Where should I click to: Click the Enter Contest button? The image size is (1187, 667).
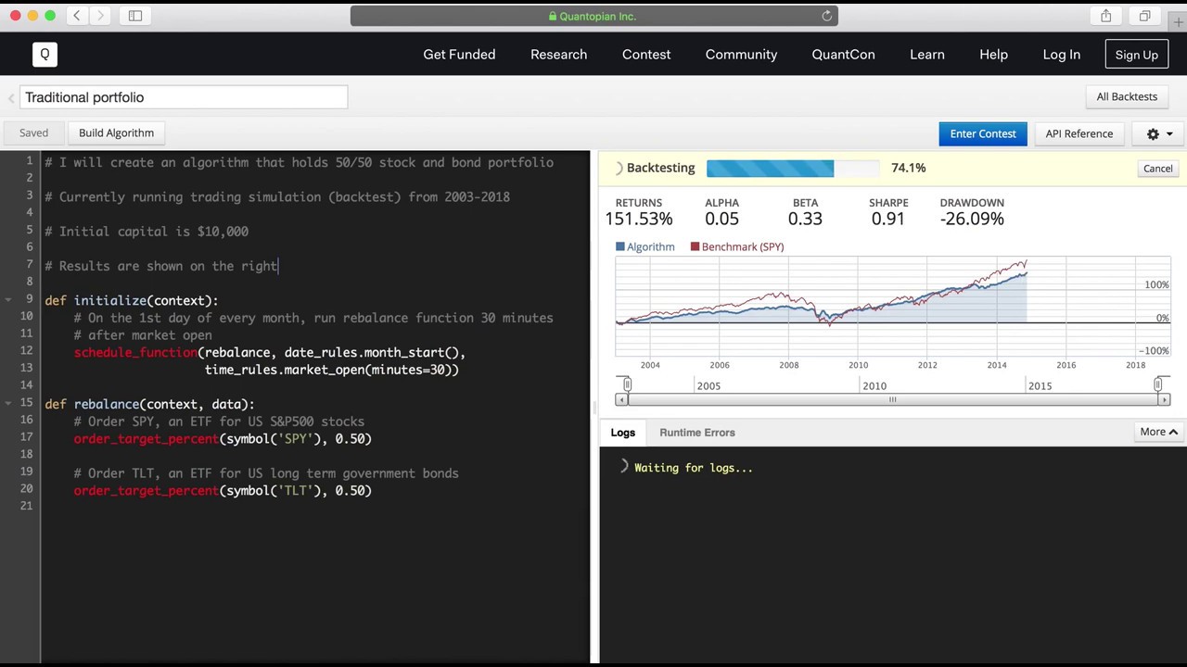(982, 133)
